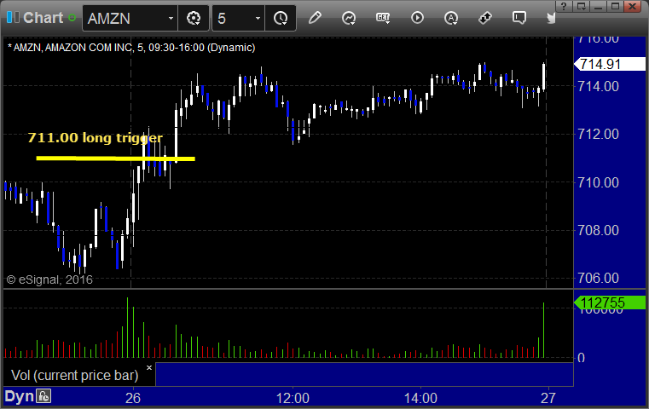Click the 714.91 current price marker

coord(609,64)
